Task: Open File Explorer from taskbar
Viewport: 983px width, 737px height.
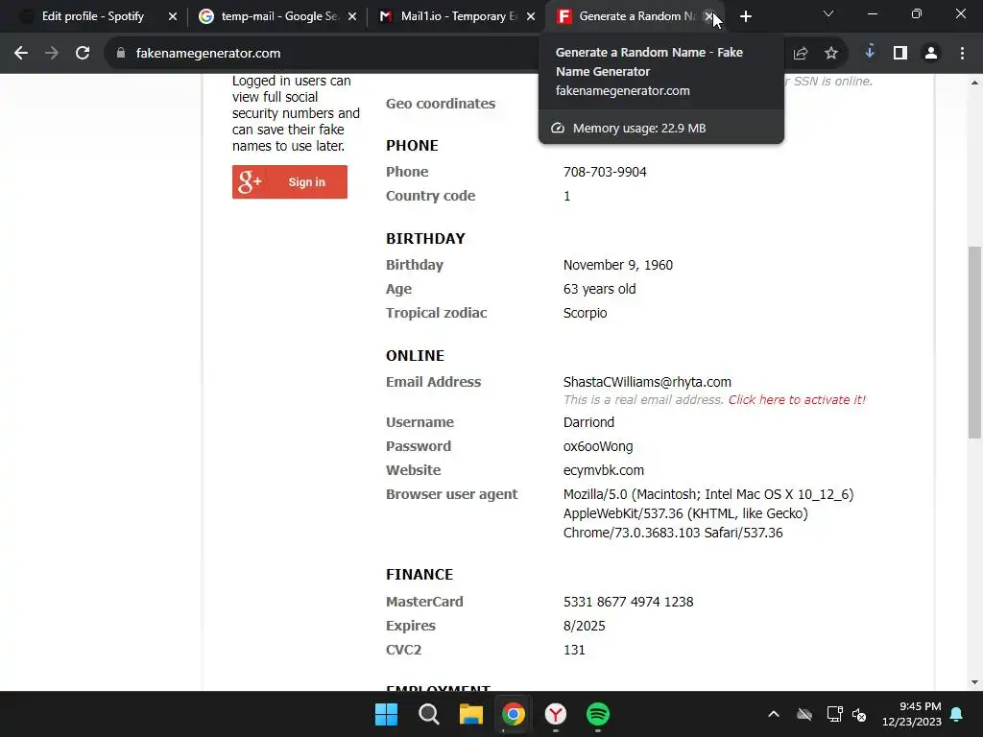Action: click(x=470, y=714)
